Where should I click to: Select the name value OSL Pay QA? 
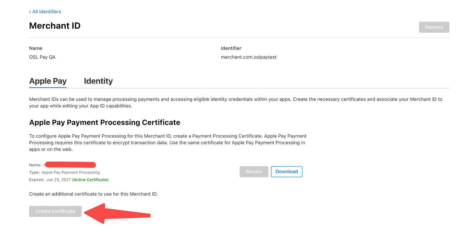(42, 57)
